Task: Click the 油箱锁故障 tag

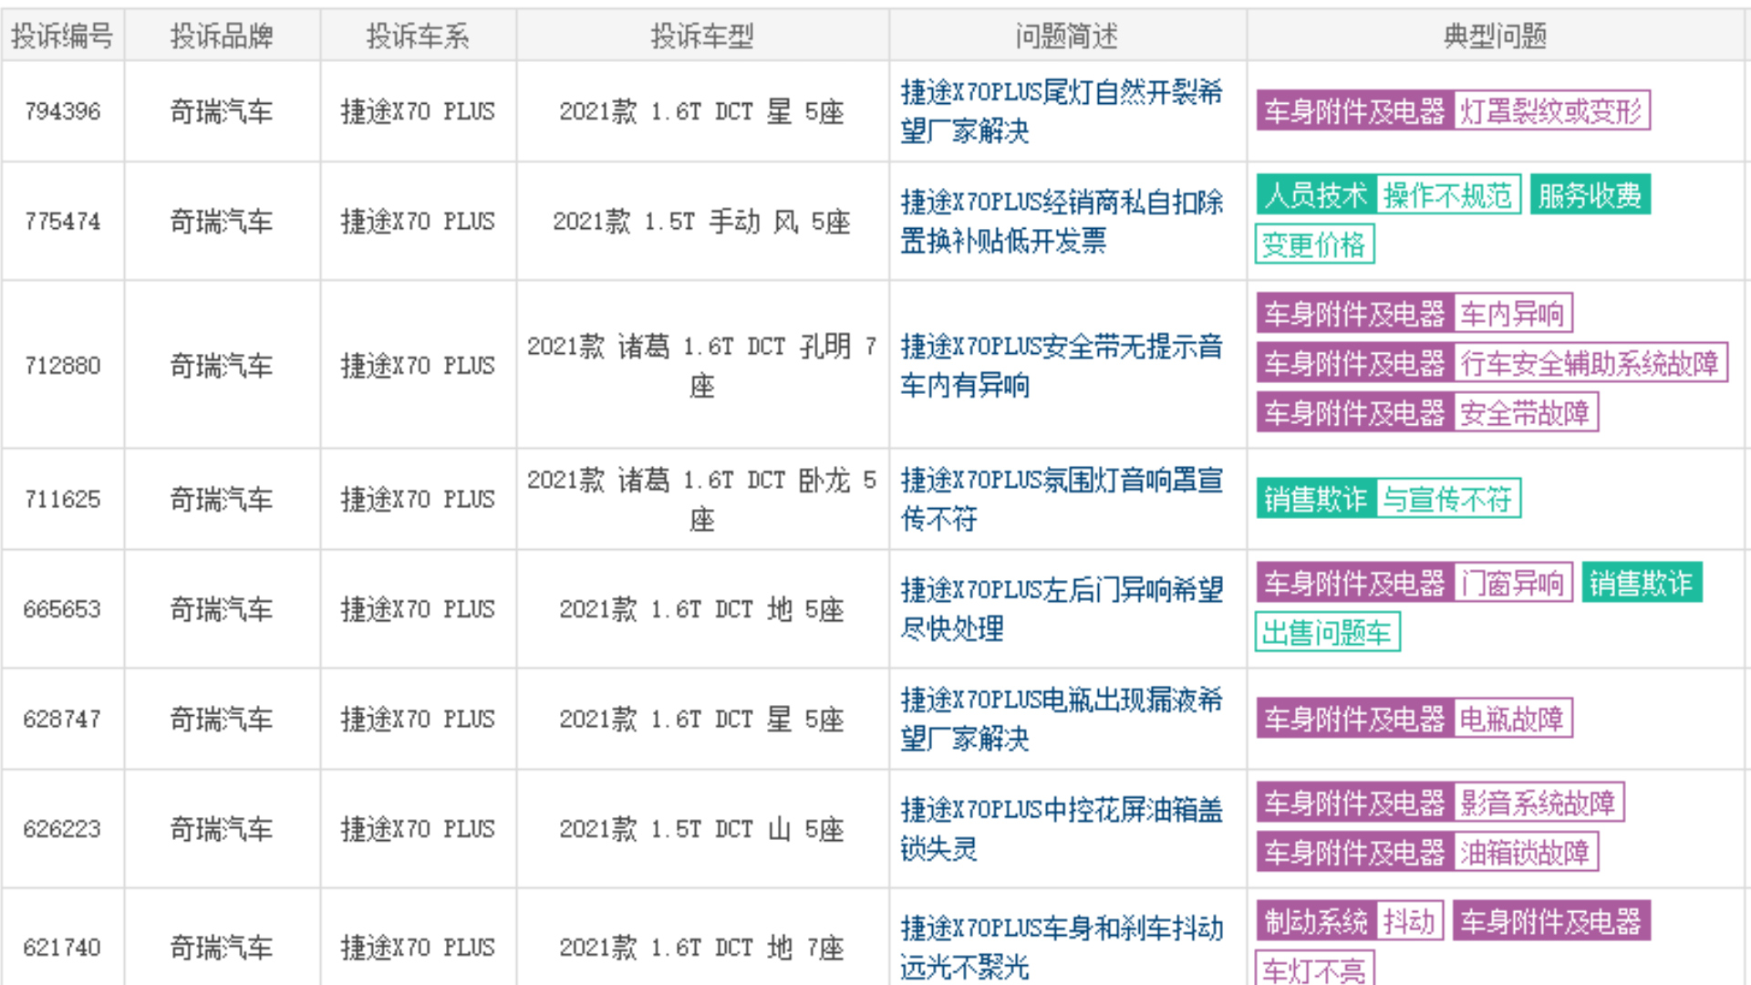Action: 1525,852
